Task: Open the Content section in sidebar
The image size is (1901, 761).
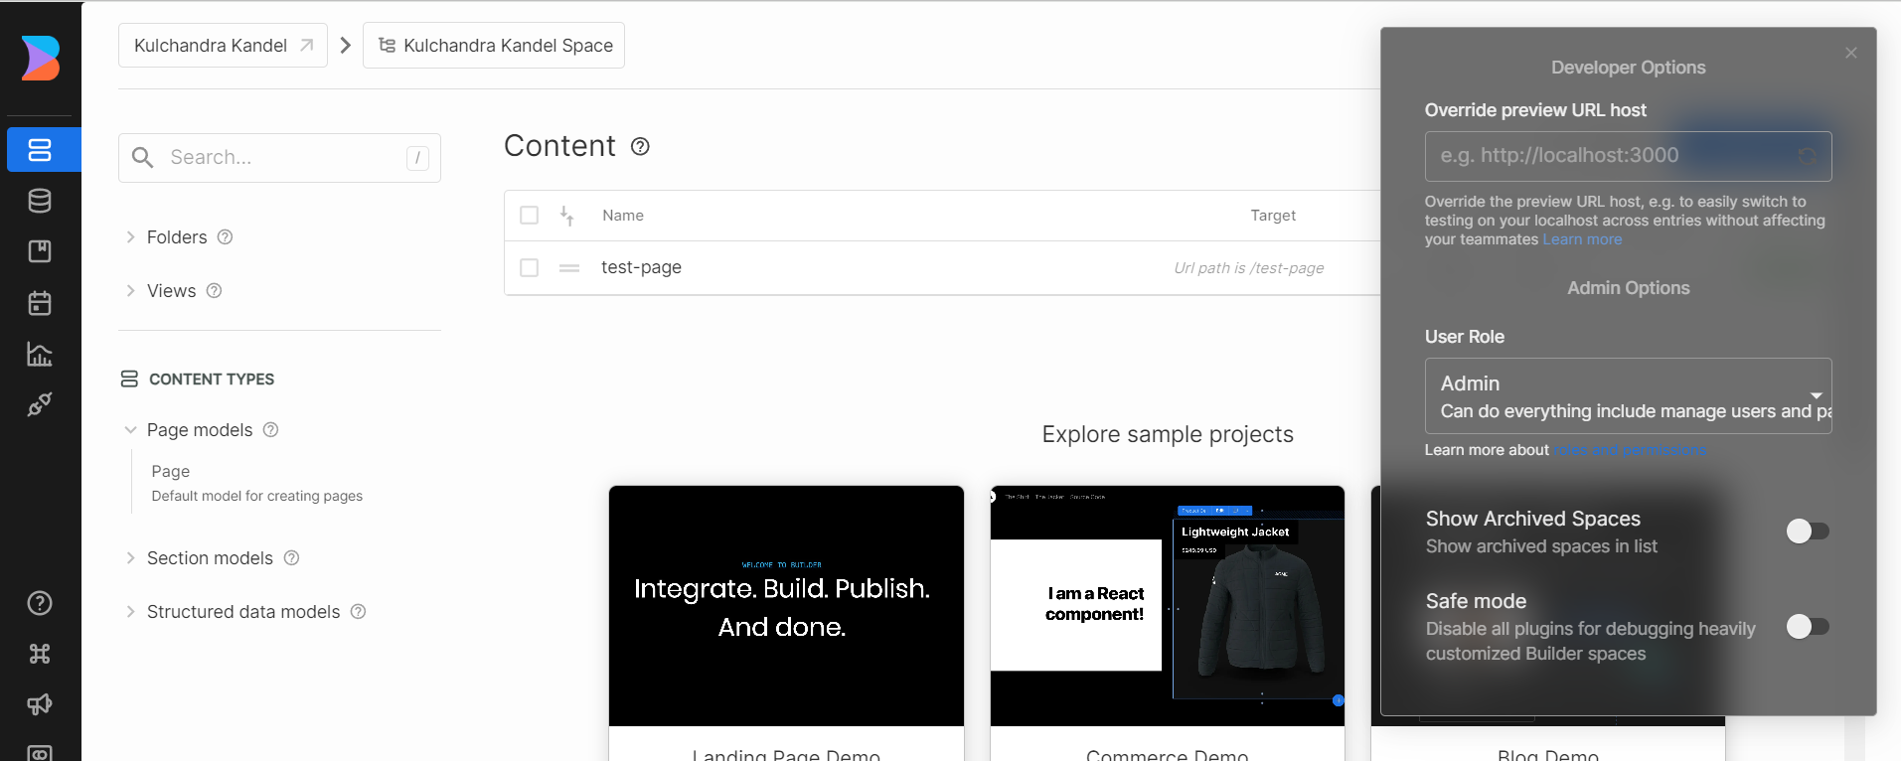Action: click(x=40, y=150)
